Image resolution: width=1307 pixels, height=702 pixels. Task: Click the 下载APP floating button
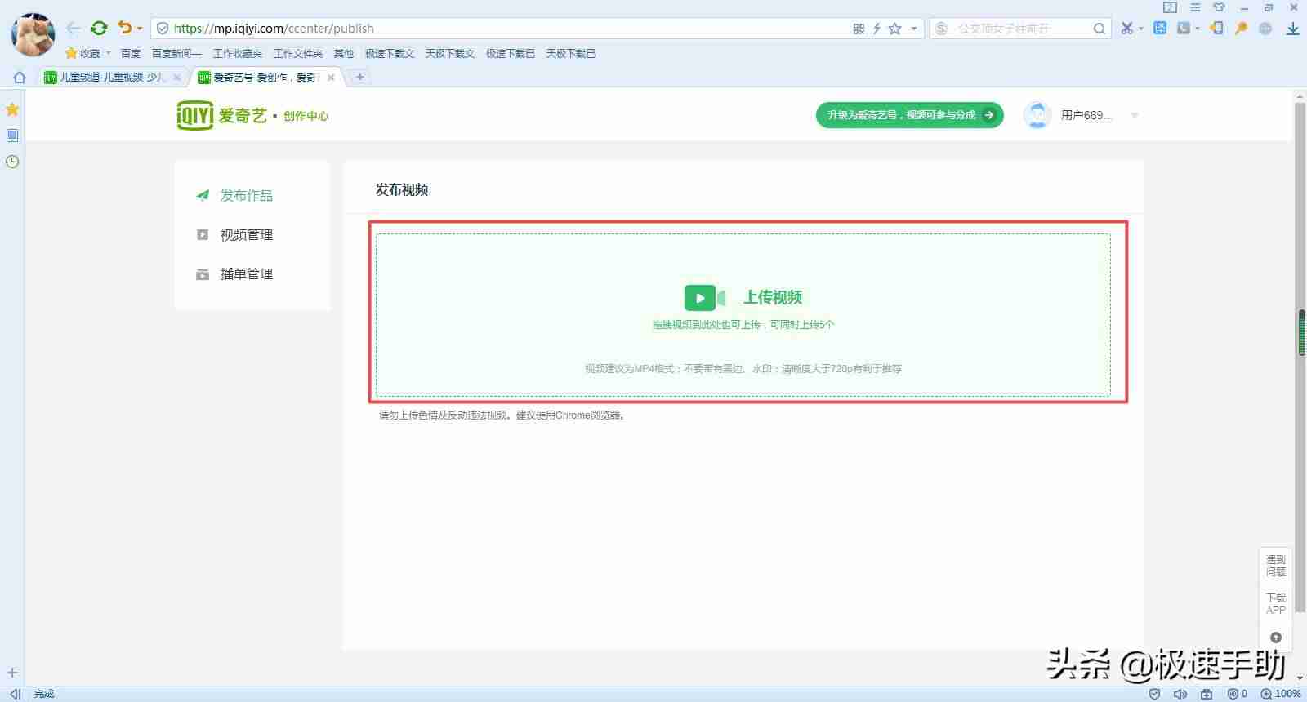(x=1275, y=603)
